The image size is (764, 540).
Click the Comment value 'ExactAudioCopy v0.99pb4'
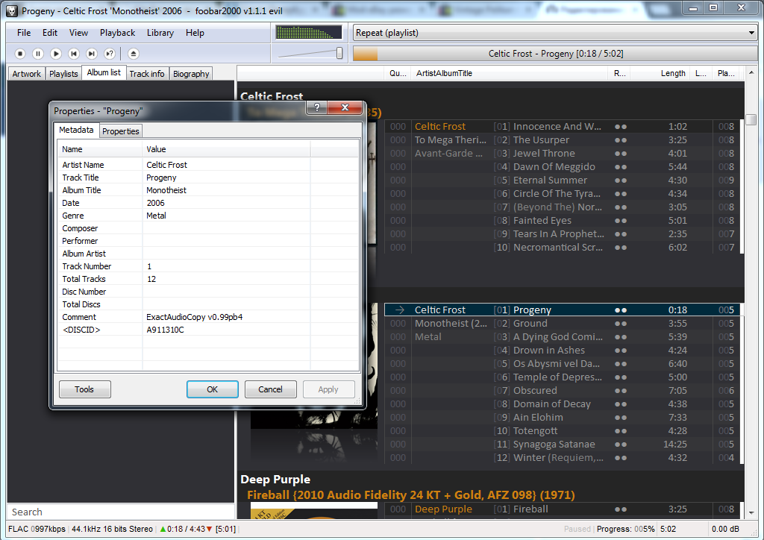click(195, 317)
